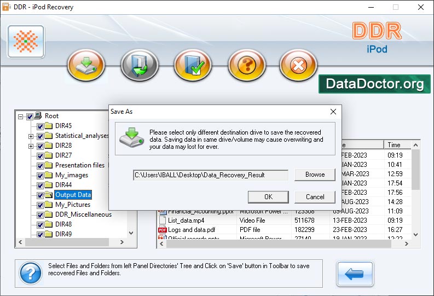Viewport: 434px width, 296px height.
Task: Toggle the DIR49 checkbox
Action: (40, 235)
